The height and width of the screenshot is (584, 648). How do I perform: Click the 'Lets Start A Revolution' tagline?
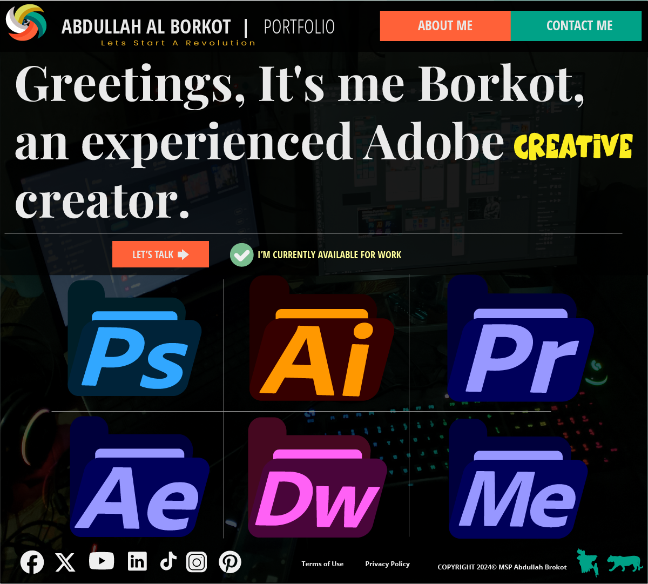[x=178, y=43]
